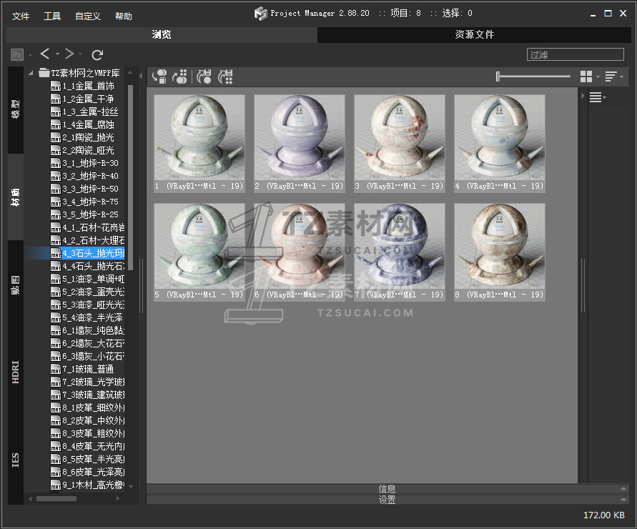Select the 7_1玻璃_普通 library item
This screenshot has height=529, width=637.
pyautogui.click(x=88, y=369)
